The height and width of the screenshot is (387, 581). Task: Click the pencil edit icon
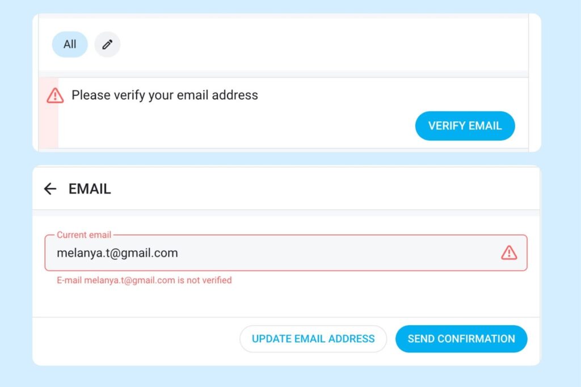[107, 44]
